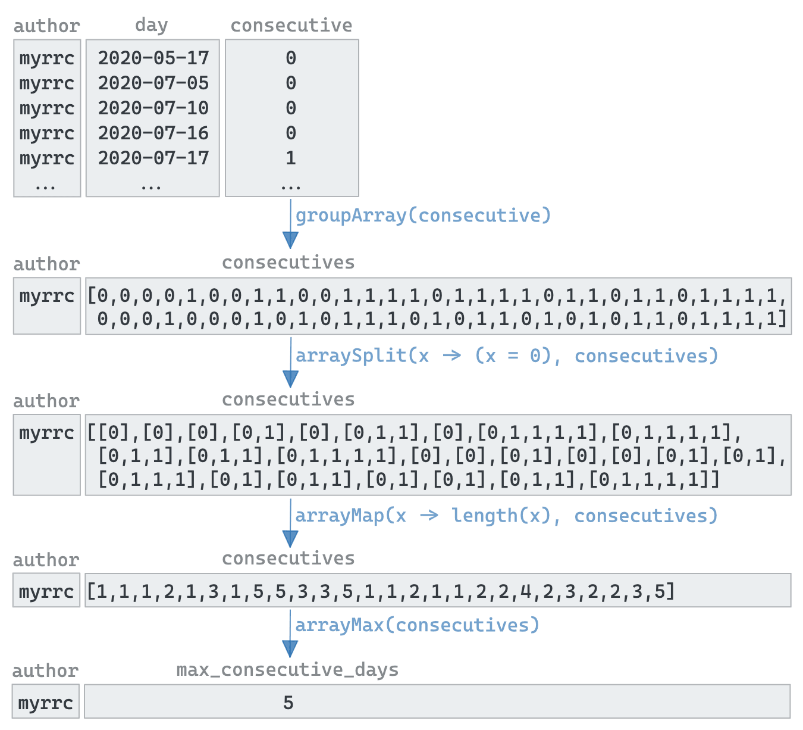This screenshot has height=730, width=803.
Task: Select the groupArray(consecutive) function label
Action: [424, 216]
